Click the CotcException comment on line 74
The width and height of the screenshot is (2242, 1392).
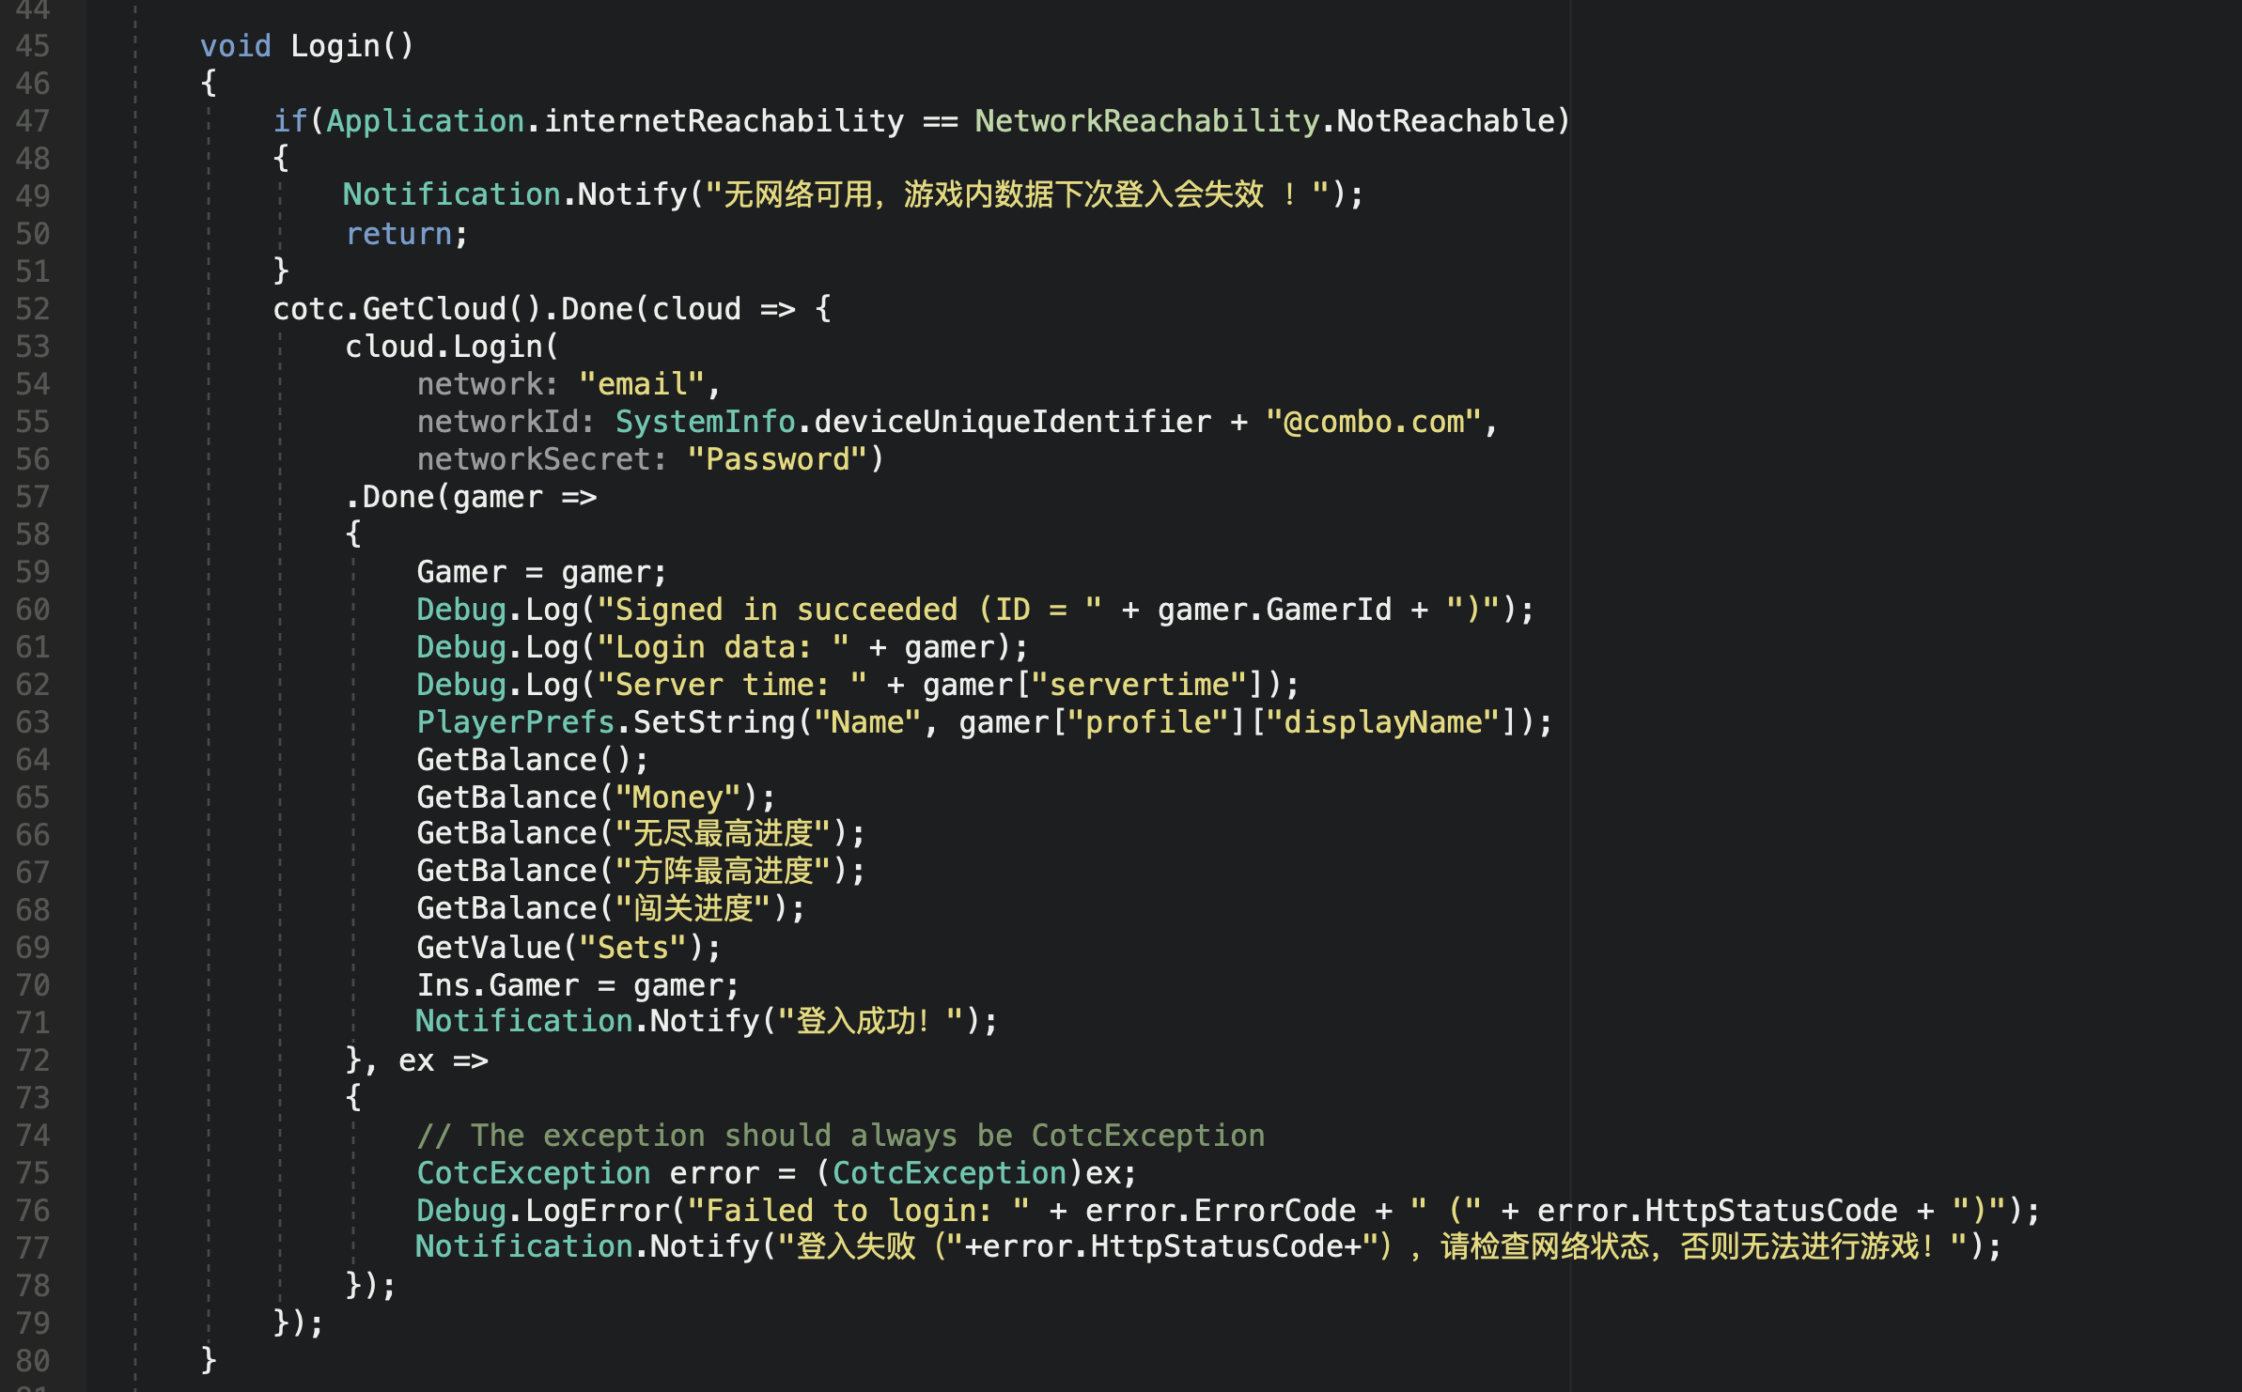pos(841,1136)
